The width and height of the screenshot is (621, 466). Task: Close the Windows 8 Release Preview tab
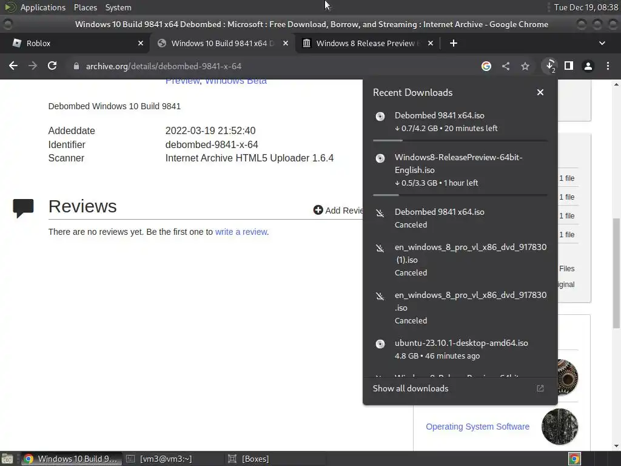tap(431, 43)
